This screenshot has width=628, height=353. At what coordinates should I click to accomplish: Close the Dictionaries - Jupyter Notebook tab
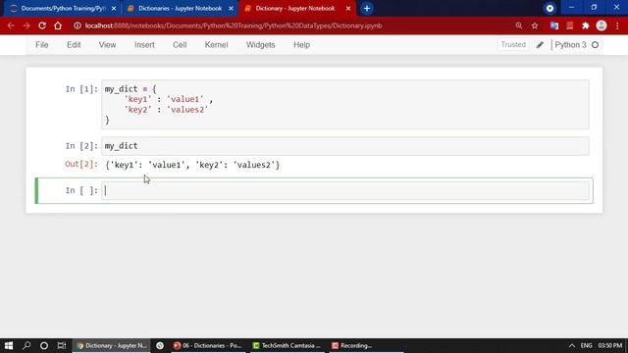(x=232, y=9)
